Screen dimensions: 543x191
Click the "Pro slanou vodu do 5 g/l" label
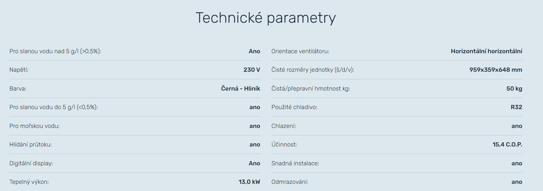click(x=53, y=107)
